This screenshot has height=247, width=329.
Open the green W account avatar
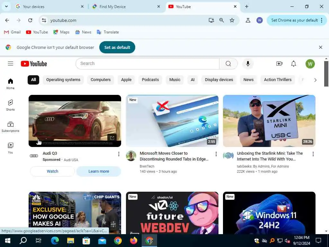tap(310, 64)
